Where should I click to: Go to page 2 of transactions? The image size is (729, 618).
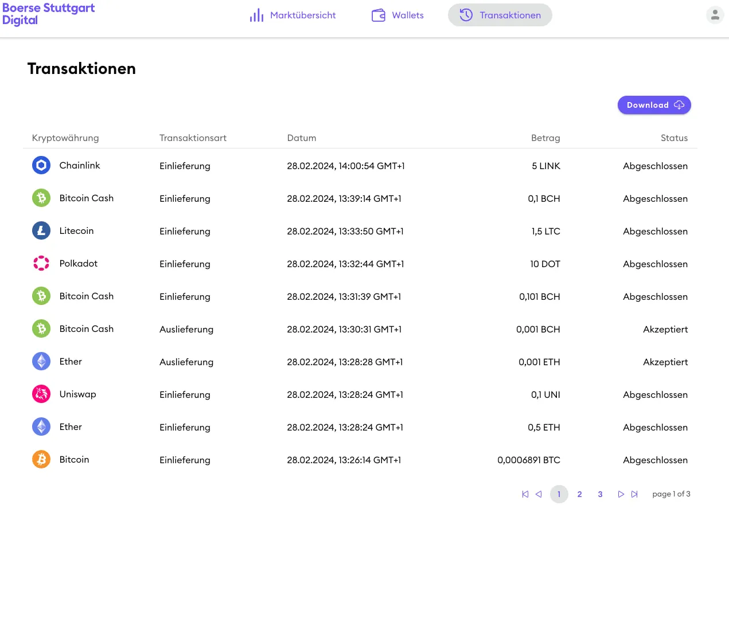point(579,494)
